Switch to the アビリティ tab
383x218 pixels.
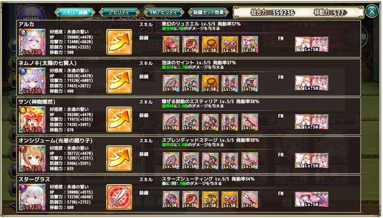pos(119,12)
